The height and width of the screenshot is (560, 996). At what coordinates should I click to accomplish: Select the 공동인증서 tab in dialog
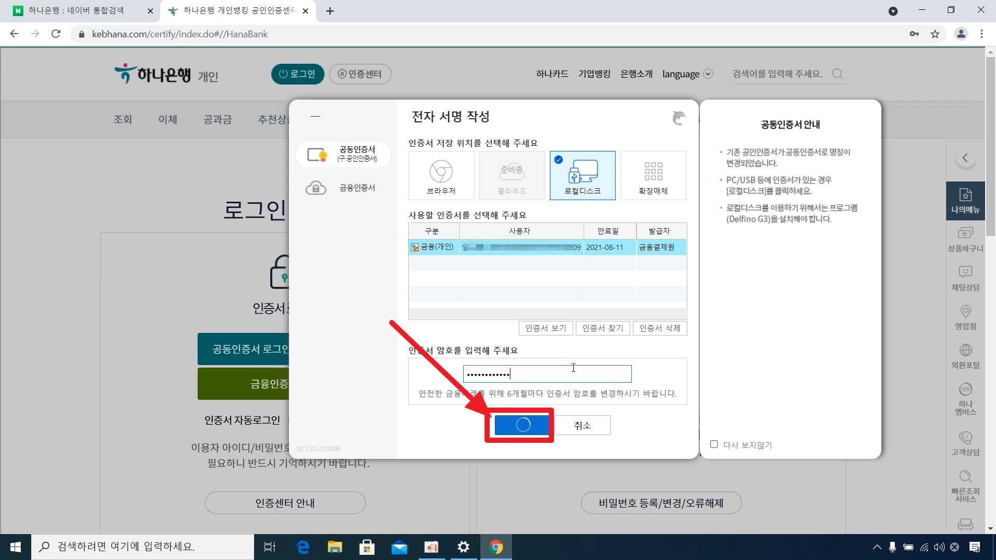(x=343, y=154)
